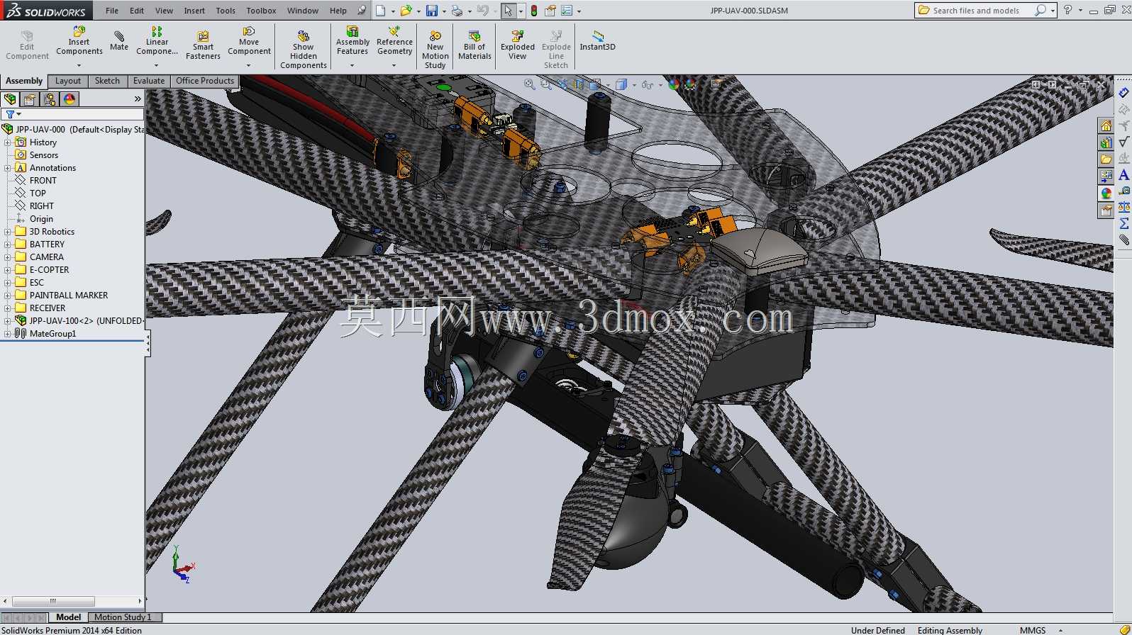Open the Toolbox menu

[261, 11]
